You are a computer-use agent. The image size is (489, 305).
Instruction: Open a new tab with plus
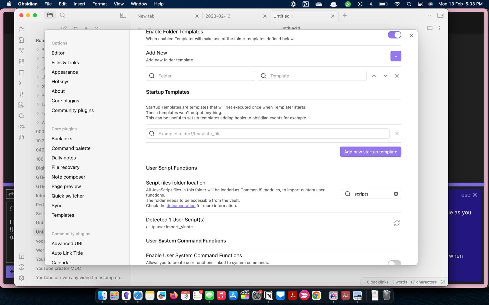coord(345,16)
